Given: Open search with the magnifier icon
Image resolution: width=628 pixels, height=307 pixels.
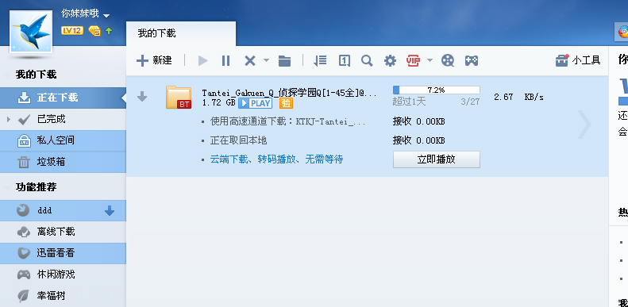Looking at the screenshot, I should (367, 60).
